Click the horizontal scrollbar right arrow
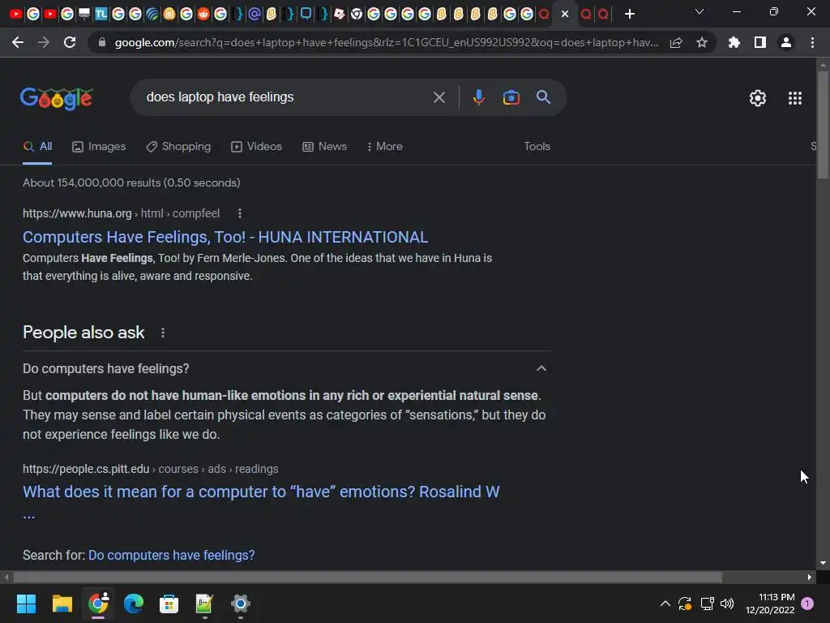The image size is (830, 623). pyautogui.click(x=810, y=577)
